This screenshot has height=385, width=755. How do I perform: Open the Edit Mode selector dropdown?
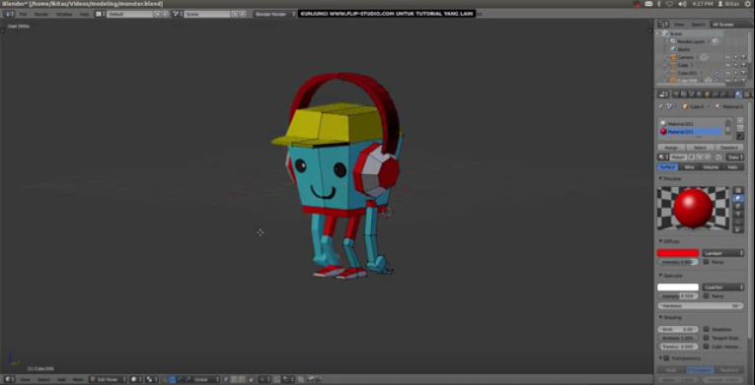pos(109,379)
